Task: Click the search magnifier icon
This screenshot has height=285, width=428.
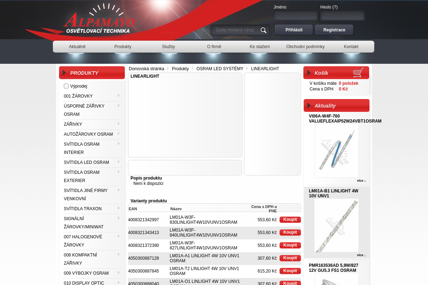Action: 264,30
